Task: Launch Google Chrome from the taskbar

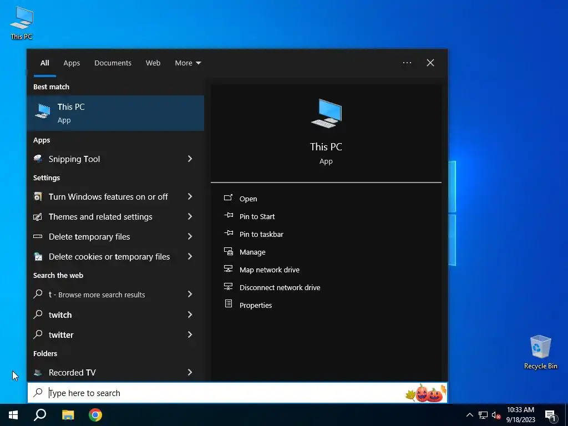Action: [95, 415]
